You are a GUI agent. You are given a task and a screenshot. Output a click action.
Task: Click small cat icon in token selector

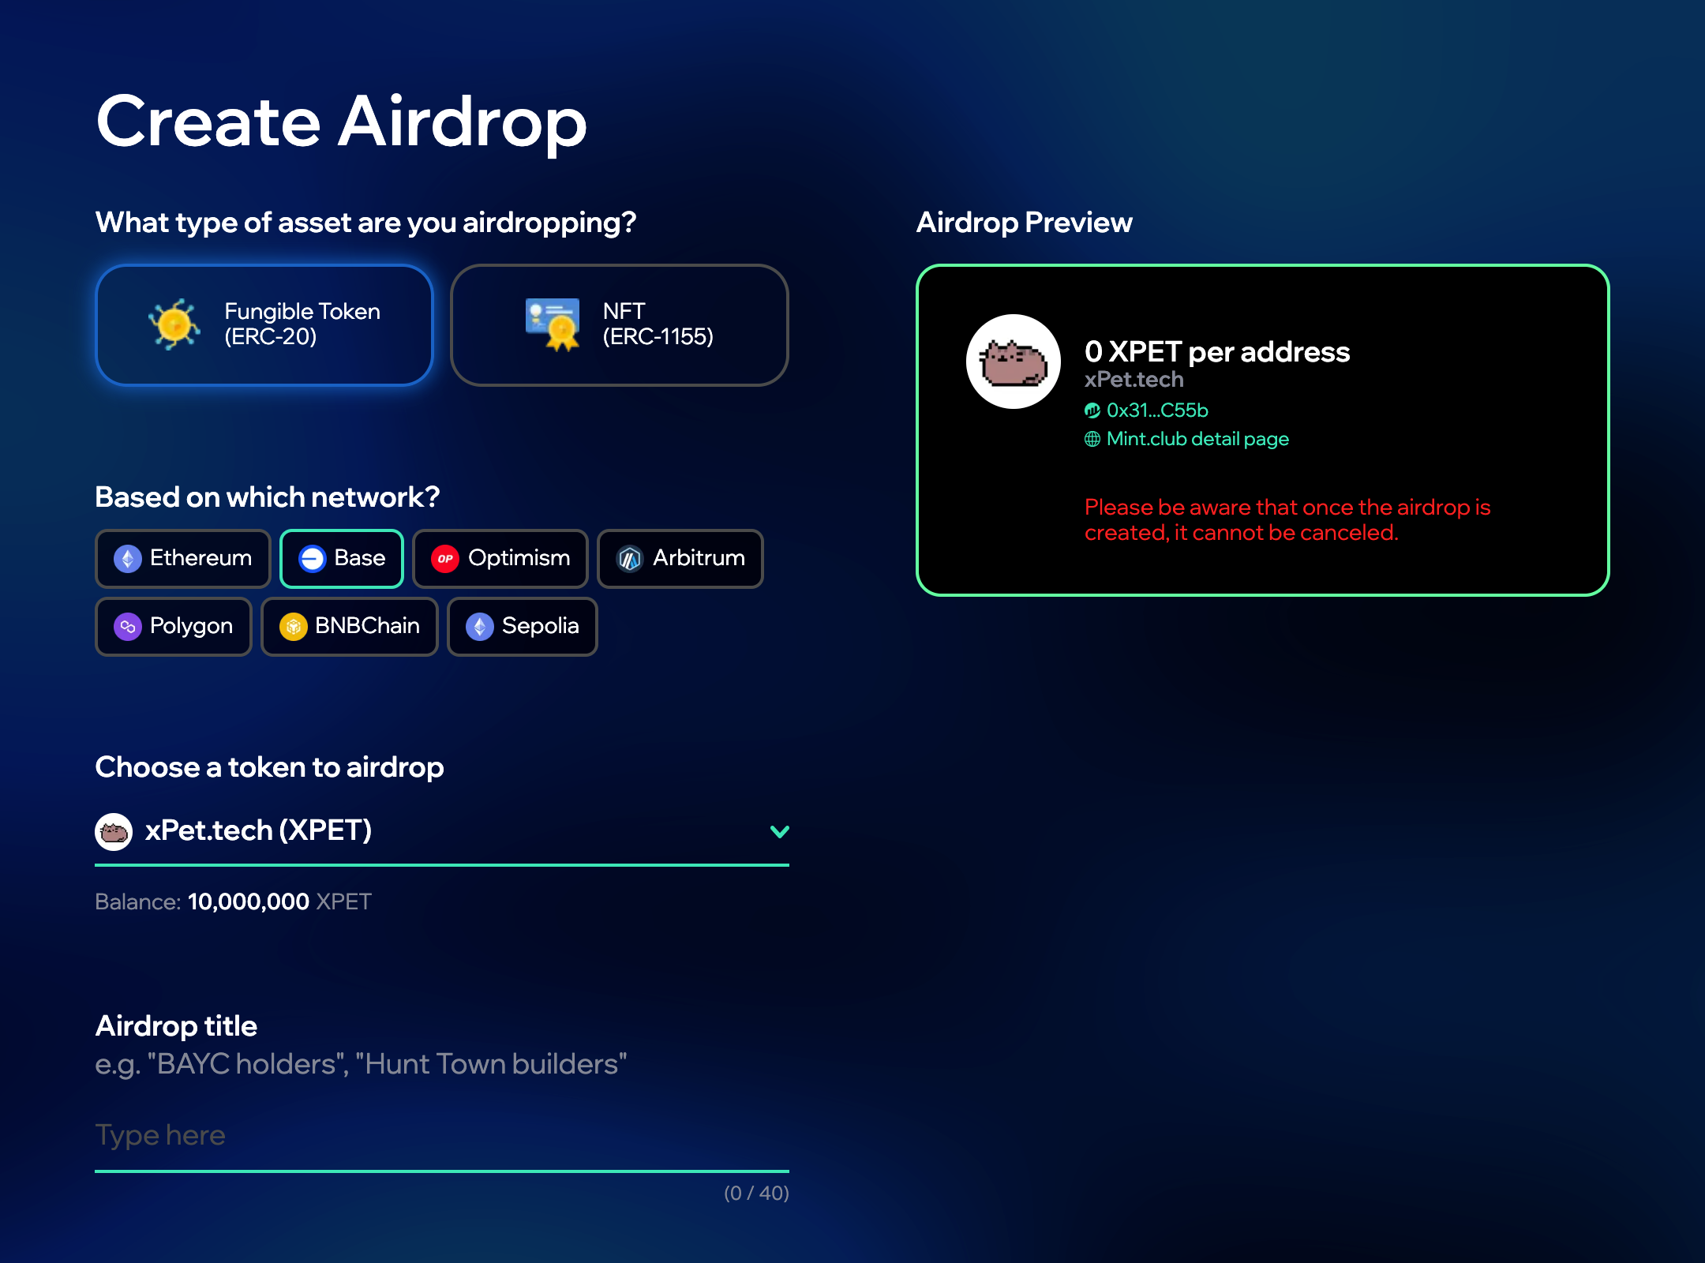(x=114, y=831)
